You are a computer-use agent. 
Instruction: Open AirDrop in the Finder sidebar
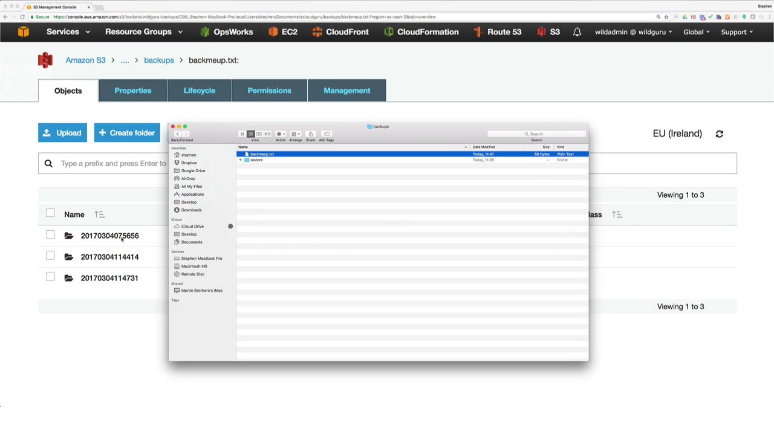184,178
